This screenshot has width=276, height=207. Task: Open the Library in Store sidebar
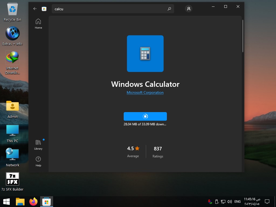point(38,145)
